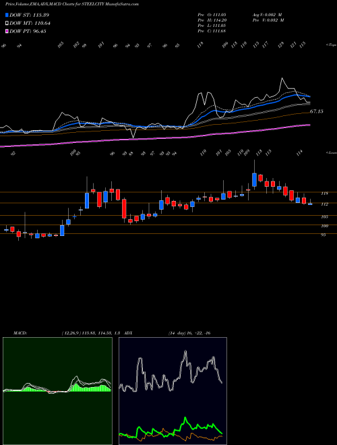Viewport: 337px width, 445px height.
Task: Click the chart title mentioning STEELCITY MunafaSutra.com
Action: click(72, 4)
